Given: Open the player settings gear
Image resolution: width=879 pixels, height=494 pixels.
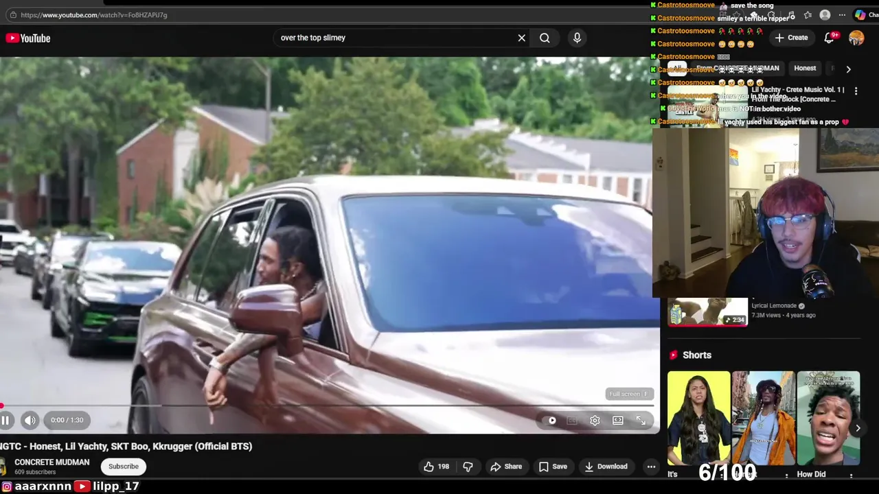Looking at the screenshot, I should (595, 421).
